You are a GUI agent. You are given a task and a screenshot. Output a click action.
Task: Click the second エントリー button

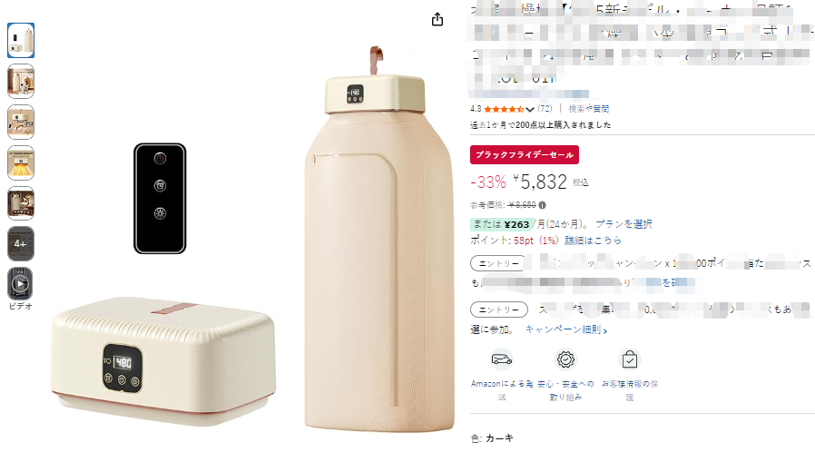[498, 310]
